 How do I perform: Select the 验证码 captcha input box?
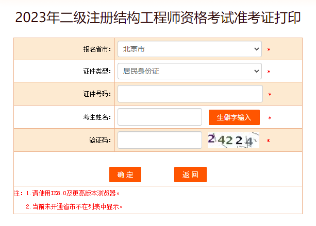pyautogui.click(x=159, y=140)
